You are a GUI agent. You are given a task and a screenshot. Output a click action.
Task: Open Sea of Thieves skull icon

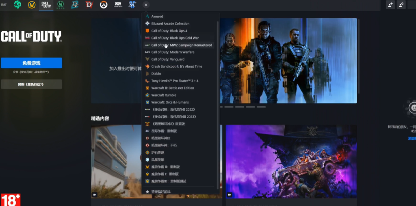(x=17, y=5)
